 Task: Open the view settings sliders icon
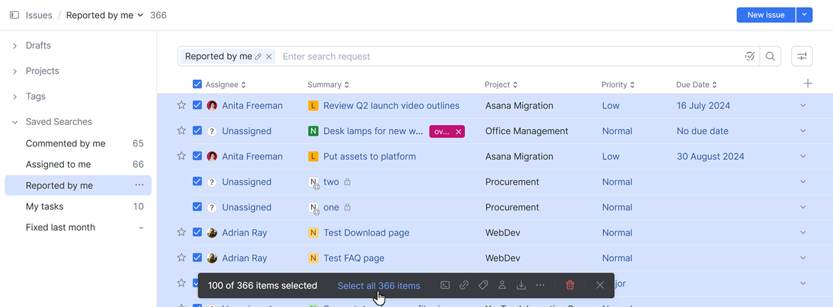pos(802,56)
